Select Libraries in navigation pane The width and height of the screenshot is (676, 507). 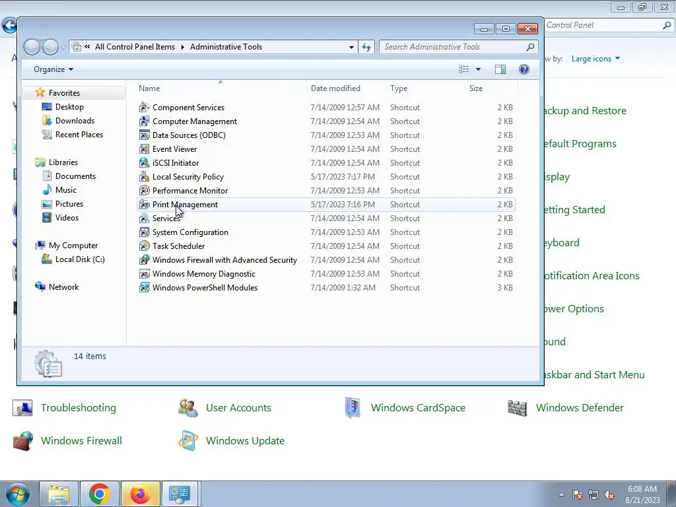63,162
